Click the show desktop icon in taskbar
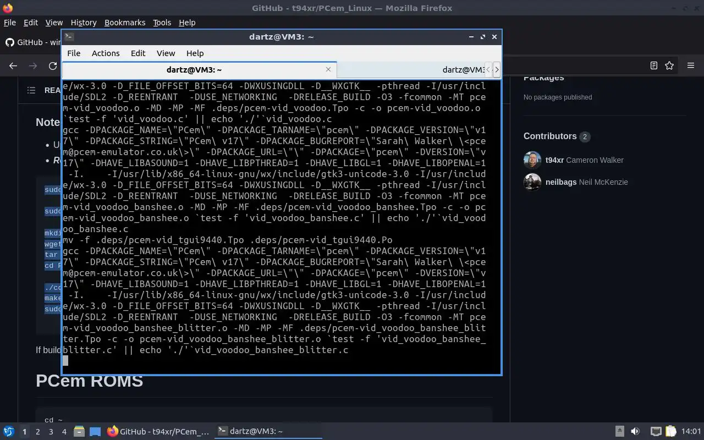The image size is (704, 440). tap(95, 432)
